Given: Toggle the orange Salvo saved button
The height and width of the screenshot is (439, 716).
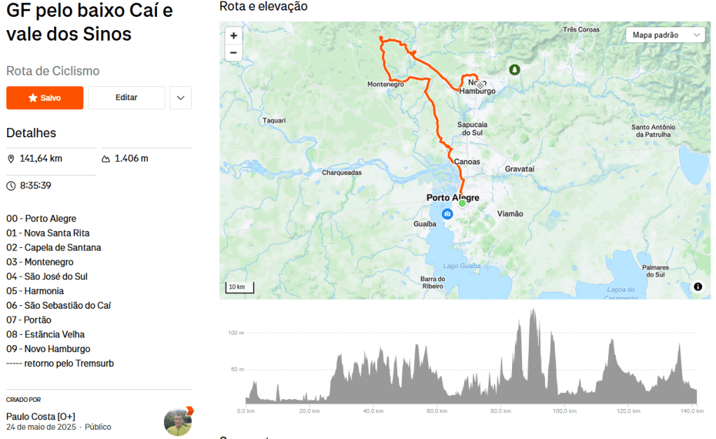Looking at the screenshot, I should tap(45, 98).
